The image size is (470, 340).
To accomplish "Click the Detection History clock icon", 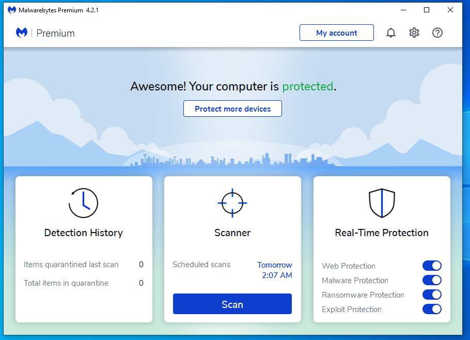I will [x=83, y=203].
